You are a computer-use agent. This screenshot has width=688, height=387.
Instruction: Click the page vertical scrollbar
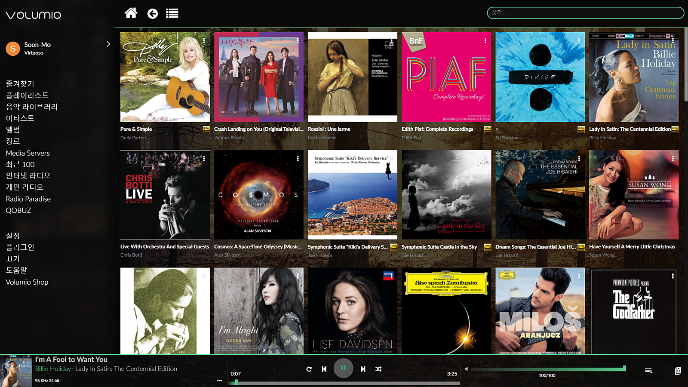(686, 64)
